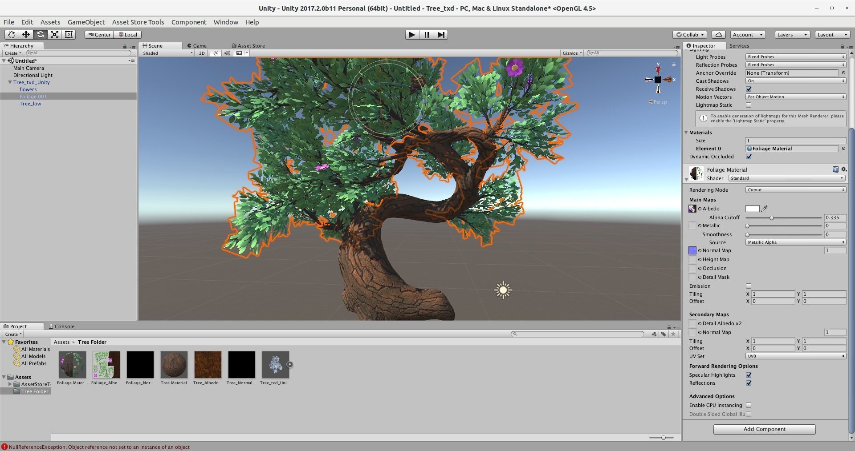The width and height of the screenshot is (855, 451).
Task: Open the cloud services icon
Action: [x=718, y=35]
